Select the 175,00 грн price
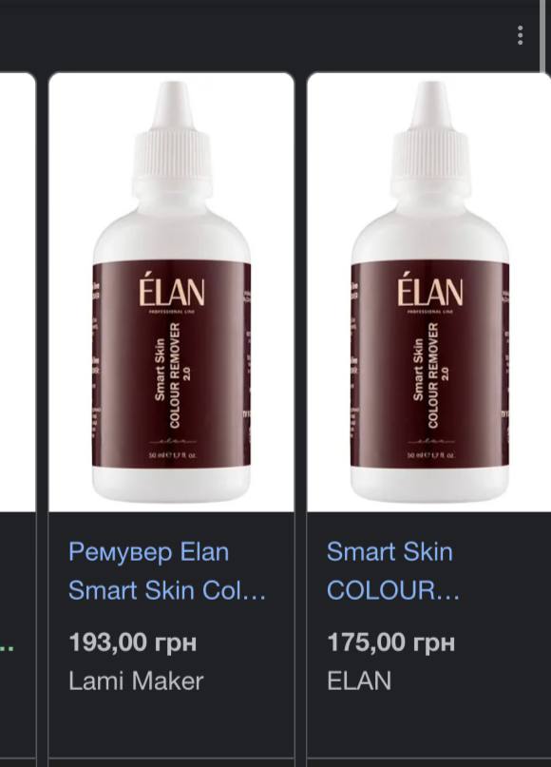The width and height of the screenshot is (551, 767). [x=390, y=642]
